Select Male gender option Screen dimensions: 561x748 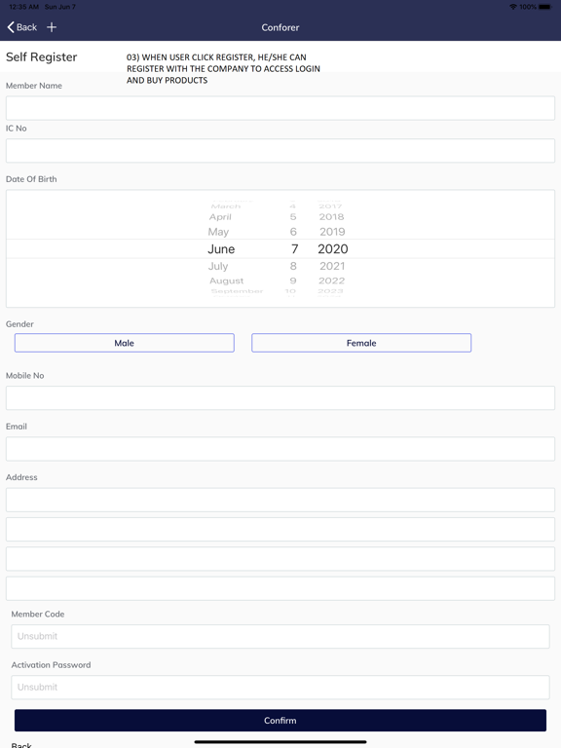pos(124,343)
